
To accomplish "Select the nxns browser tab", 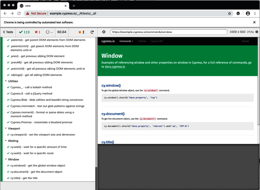I will pyautogui.click(x=43, y=6).
